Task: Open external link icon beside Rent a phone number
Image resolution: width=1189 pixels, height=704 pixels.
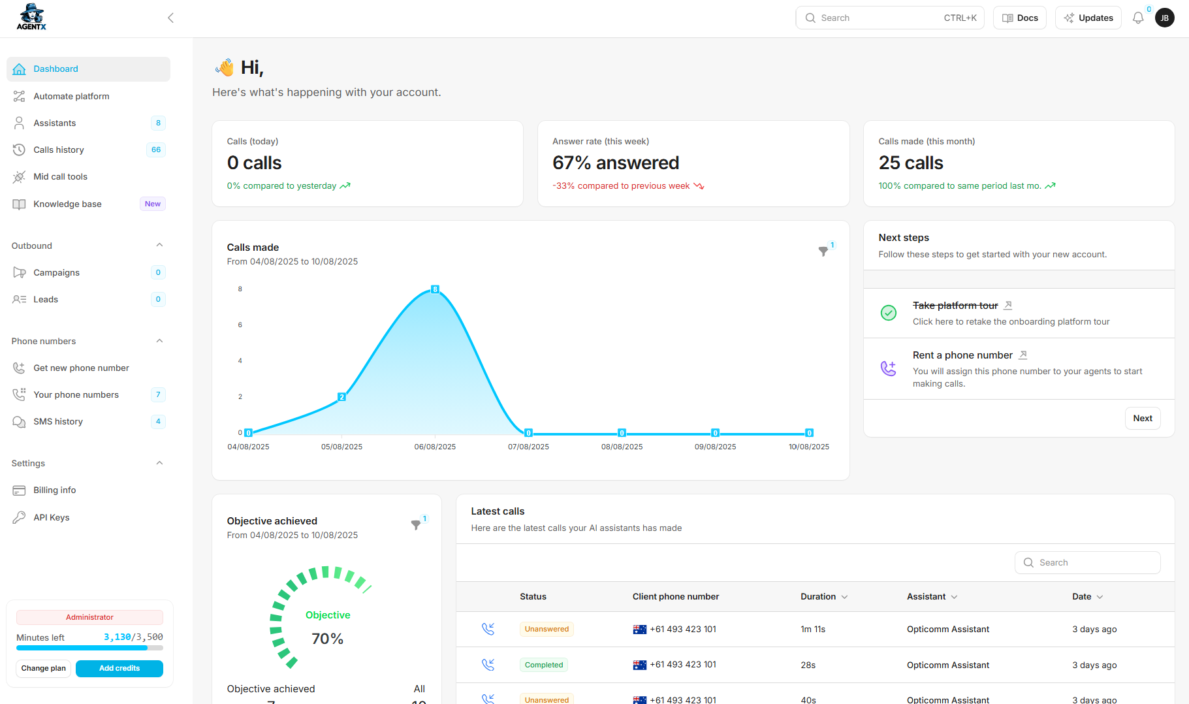Action: tap(1023, 355)
